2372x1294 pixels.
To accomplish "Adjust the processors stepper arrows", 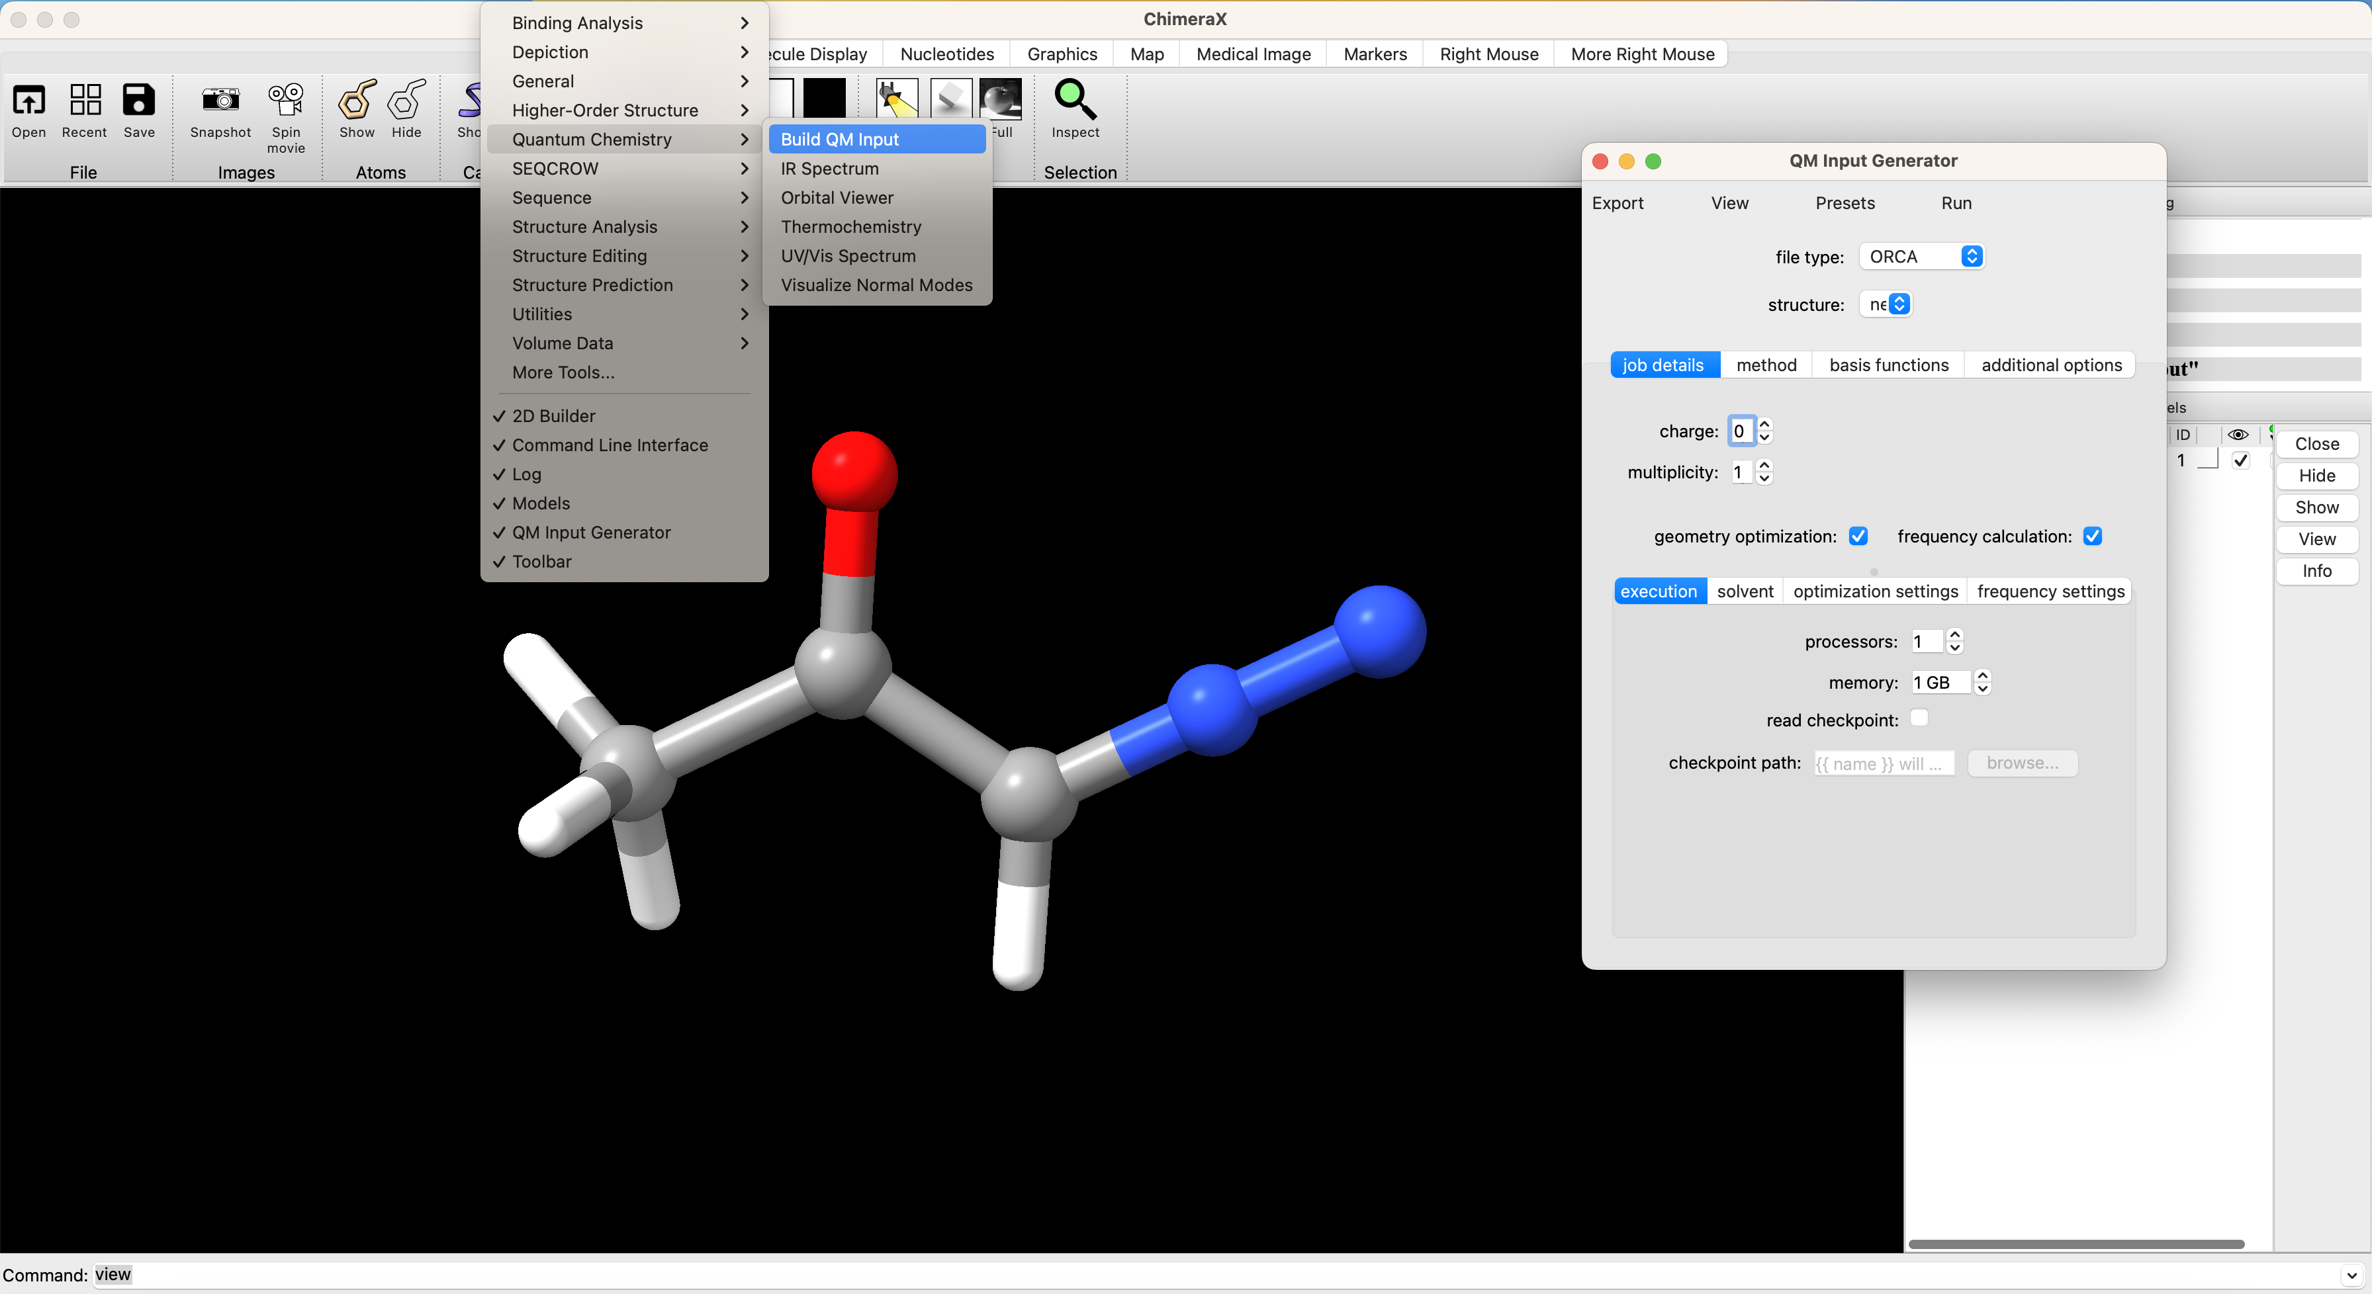I will 1955,642.
